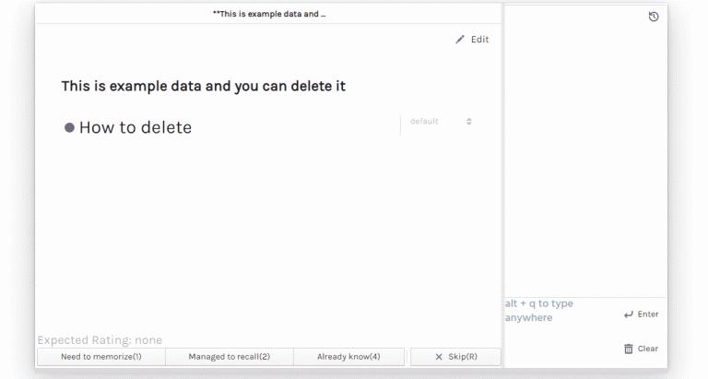Rate card as Managed to recall(2)
The image size is (708, 379).
point(230,357)
